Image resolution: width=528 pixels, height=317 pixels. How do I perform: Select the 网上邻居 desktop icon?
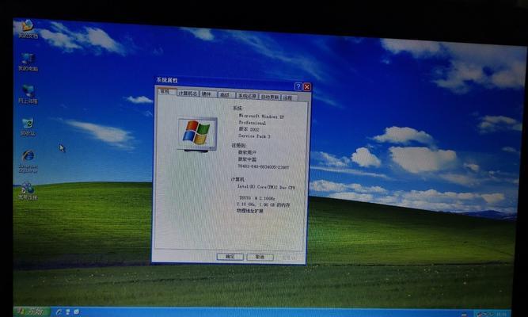click(x=28, y=94)
